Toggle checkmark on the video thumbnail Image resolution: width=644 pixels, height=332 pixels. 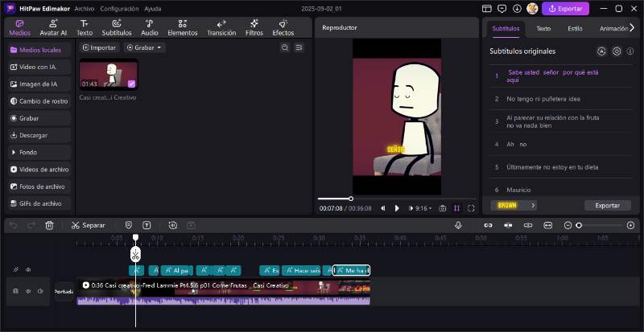[x=131, y=84]
